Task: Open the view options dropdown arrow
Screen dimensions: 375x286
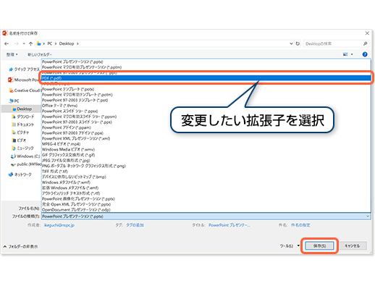Action: coord(352,54)
